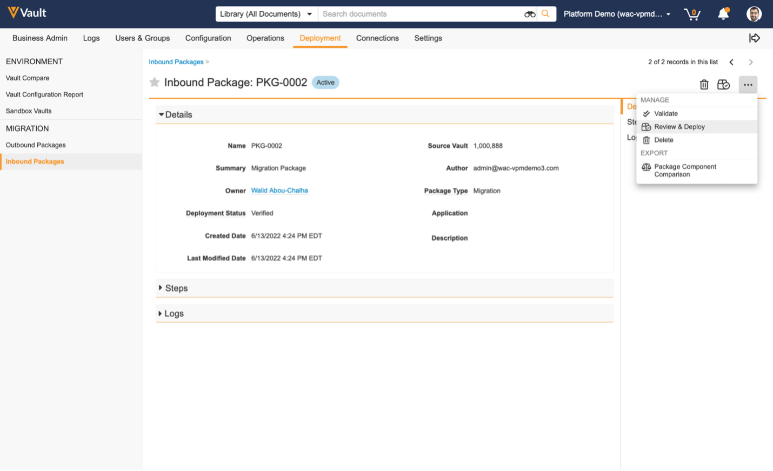Expand the Steps section
773x471 pixels.
(x=176, y=288)
